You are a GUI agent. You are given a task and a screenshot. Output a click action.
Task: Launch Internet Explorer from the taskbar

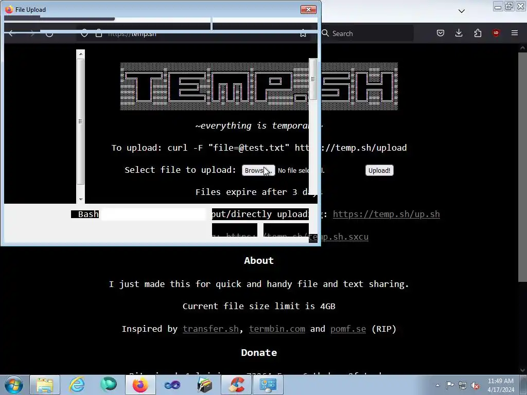pos(77,385)
